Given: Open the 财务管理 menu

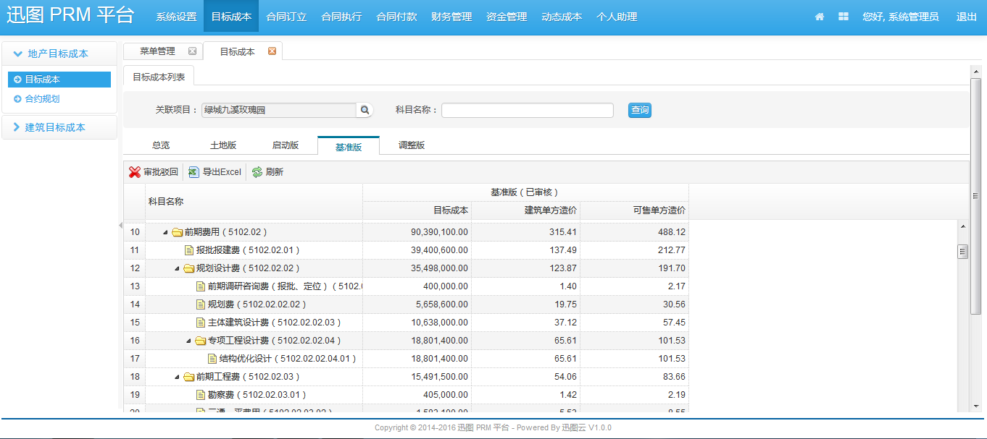Looking at the screenshot, I should (x=451, y=17).
